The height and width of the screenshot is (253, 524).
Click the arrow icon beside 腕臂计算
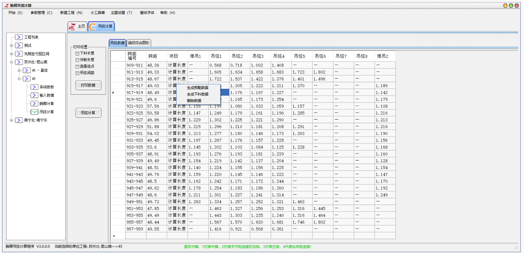click(x=34, y=104)
